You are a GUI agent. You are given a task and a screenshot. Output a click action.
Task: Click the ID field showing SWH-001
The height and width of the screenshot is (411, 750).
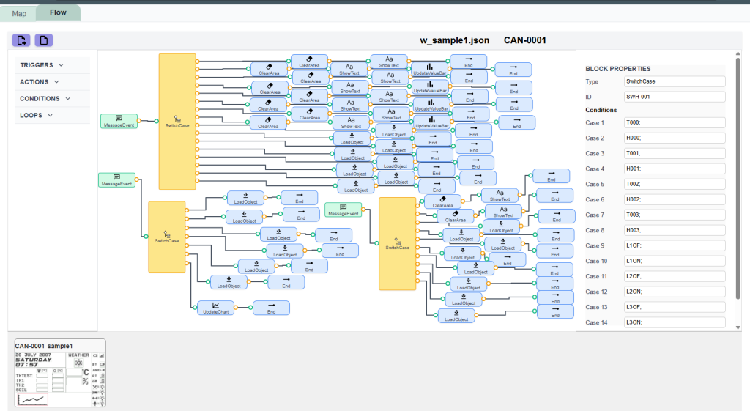[673, 97]
